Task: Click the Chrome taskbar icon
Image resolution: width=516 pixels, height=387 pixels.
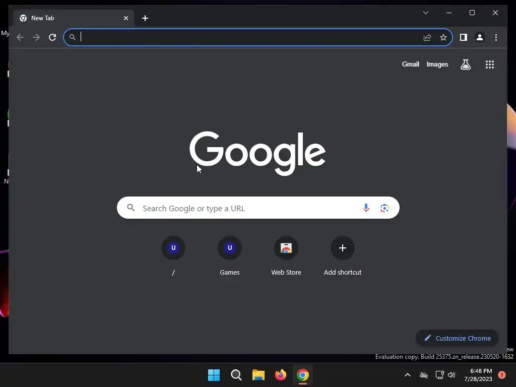Action: pos(303,375)
